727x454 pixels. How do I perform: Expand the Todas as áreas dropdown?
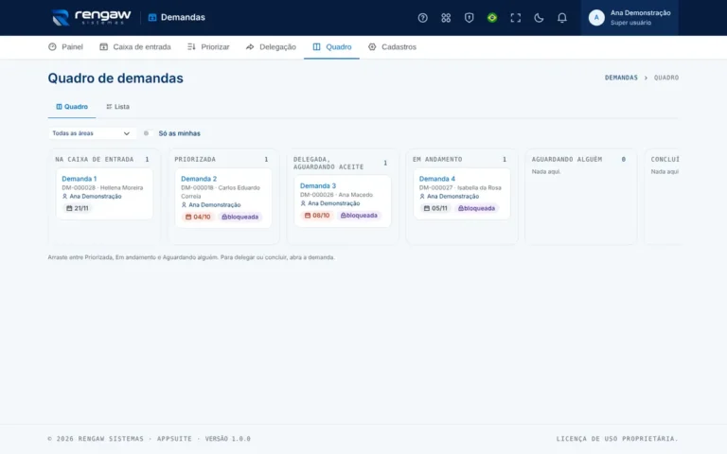(91, 133)
